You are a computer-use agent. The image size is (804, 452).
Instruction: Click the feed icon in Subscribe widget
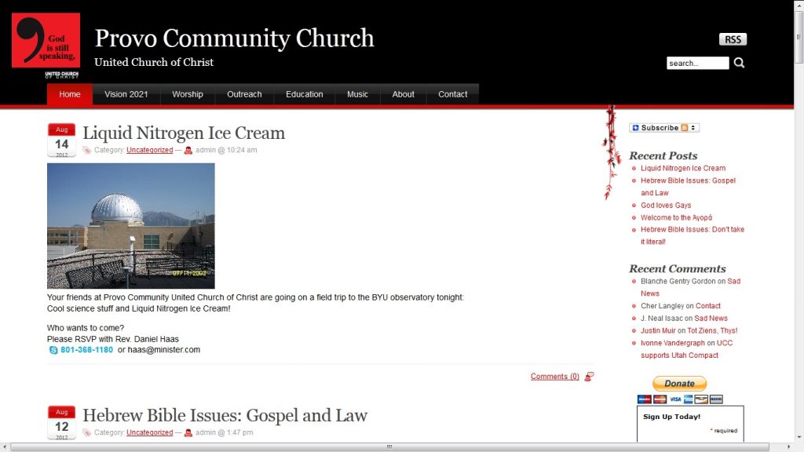coord(684,128)
